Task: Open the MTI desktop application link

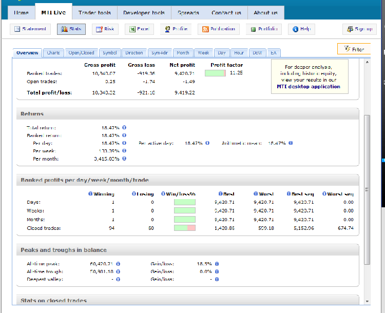Action: pyautogui.click(x=310, y=87)
